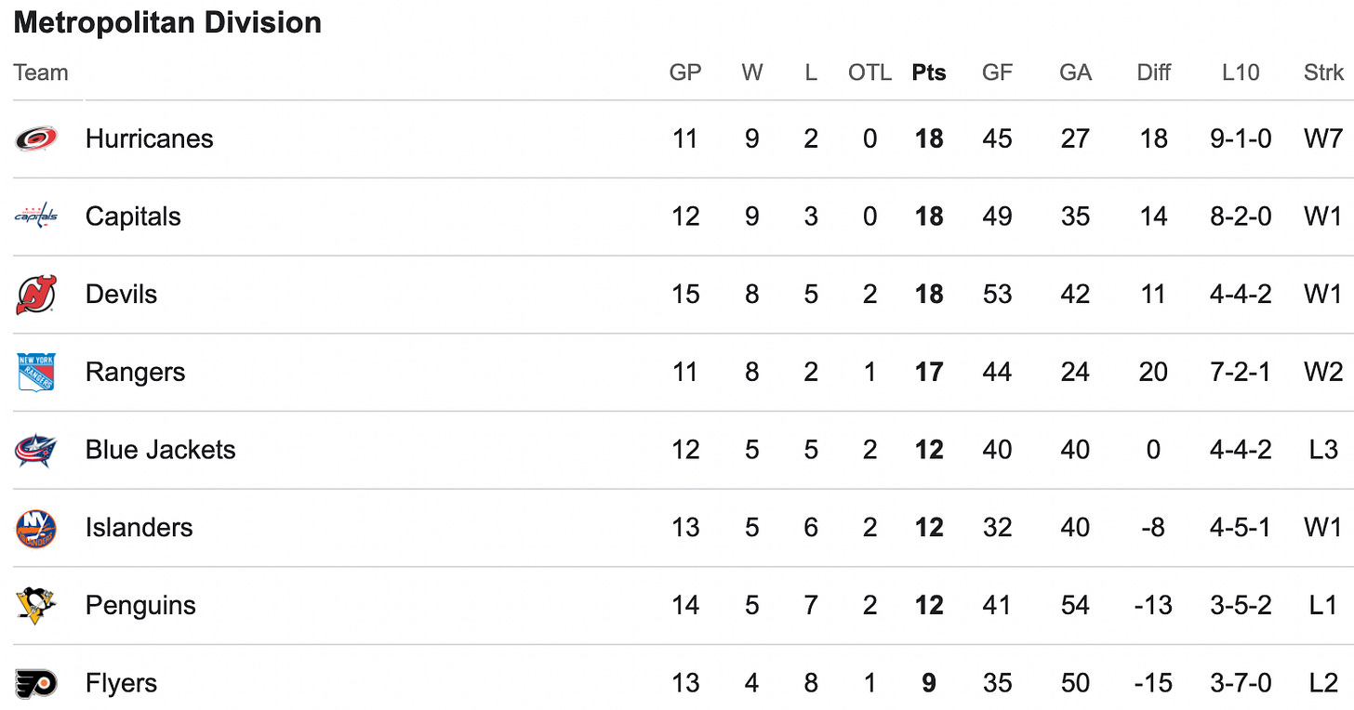Screen dimensions: 1354x710
Task: Click the Hurricanes team logo
Action: 36,138
